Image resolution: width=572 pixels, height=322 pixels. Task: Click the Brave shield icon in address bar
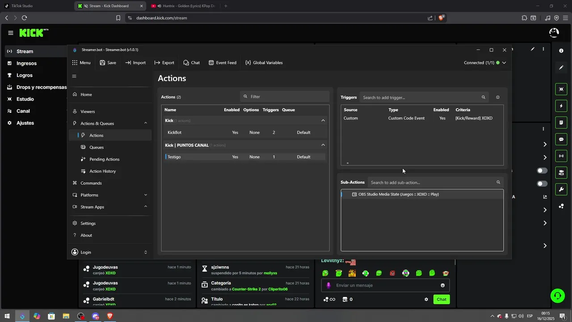coord(442,18)
